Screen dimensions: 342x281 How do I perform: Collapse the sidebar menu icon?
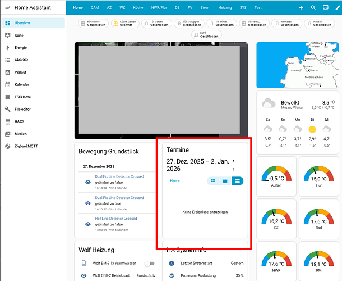pos(8,7)
